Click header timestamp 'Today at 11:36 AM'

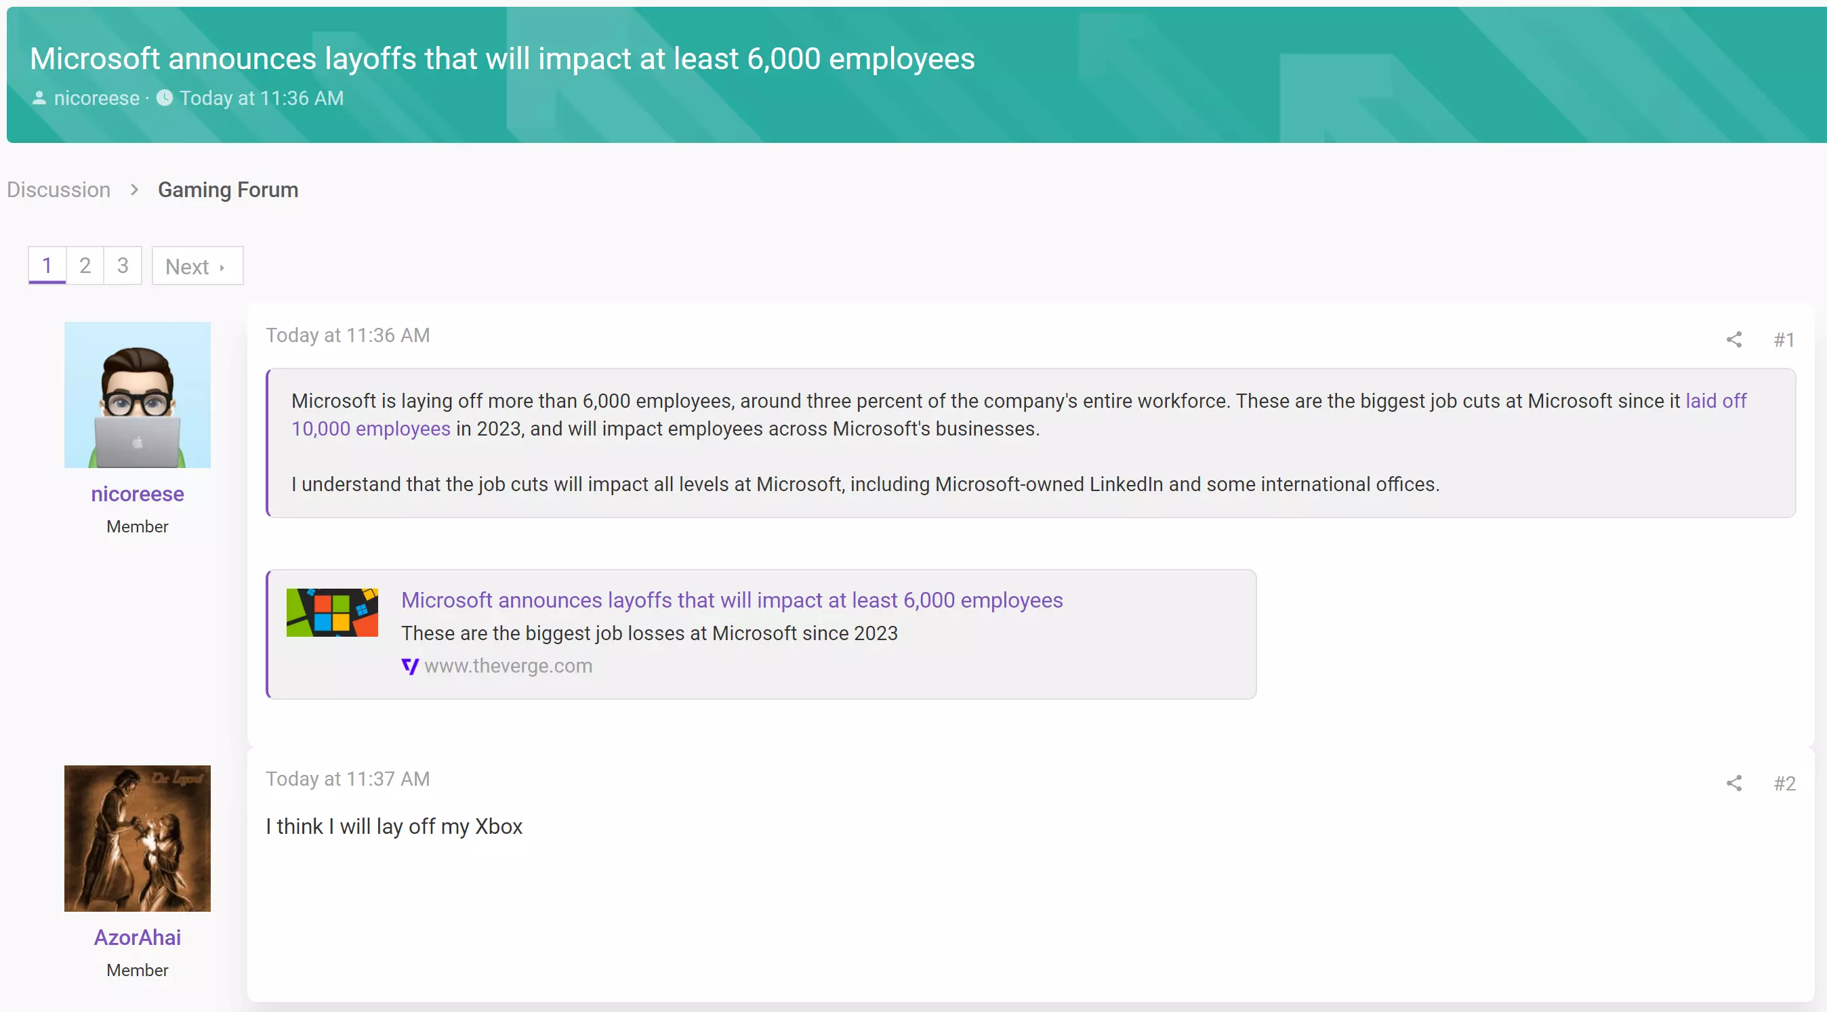pos(261,98)
